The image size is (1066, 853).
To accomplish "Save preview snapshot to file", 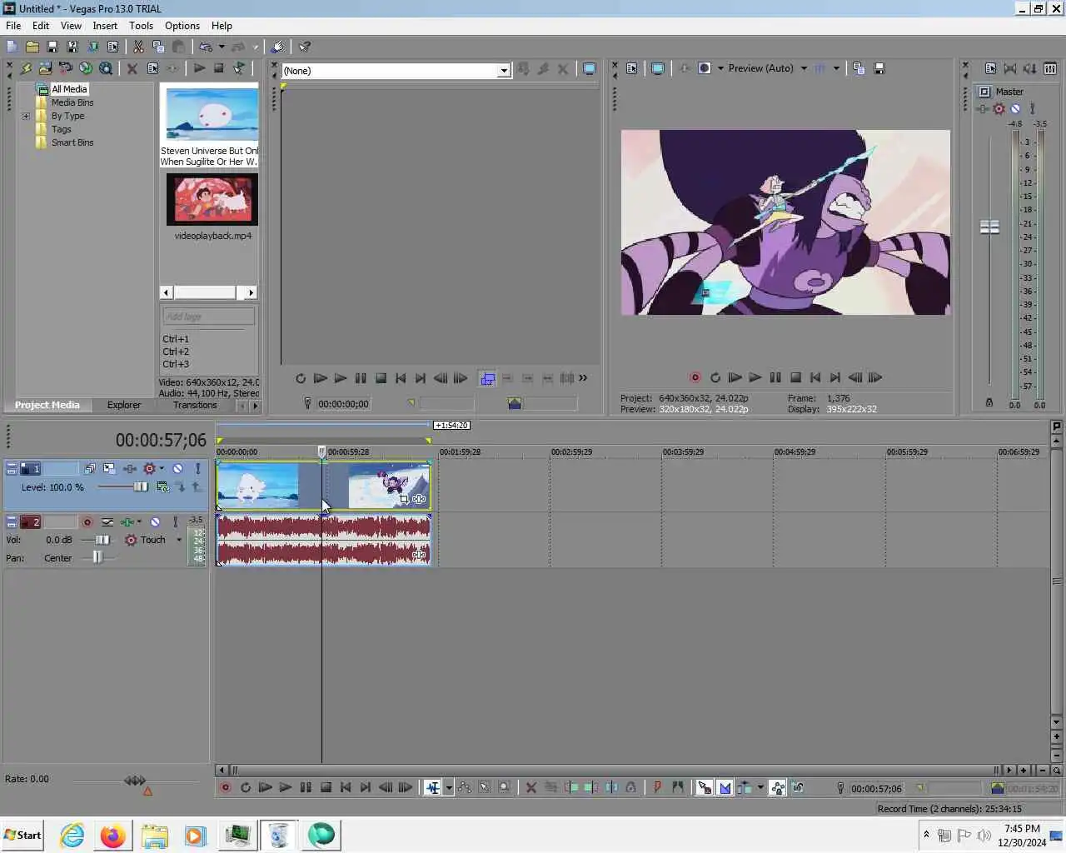I will point(879,68).
